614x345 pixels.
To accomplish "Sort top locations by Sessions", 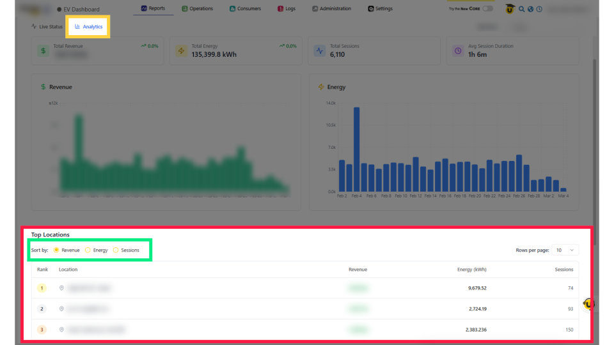I will point(116,250).
